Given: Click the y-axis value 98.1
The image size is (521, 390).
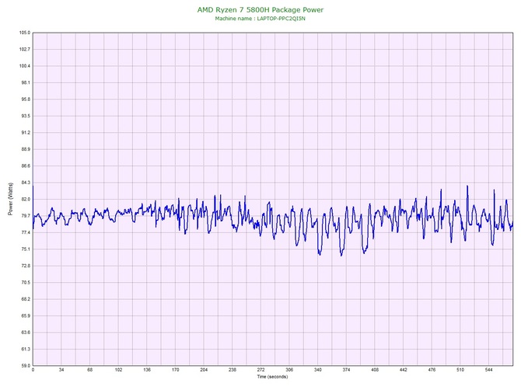Looking at the screenshot, I should (x=25, y=82).
